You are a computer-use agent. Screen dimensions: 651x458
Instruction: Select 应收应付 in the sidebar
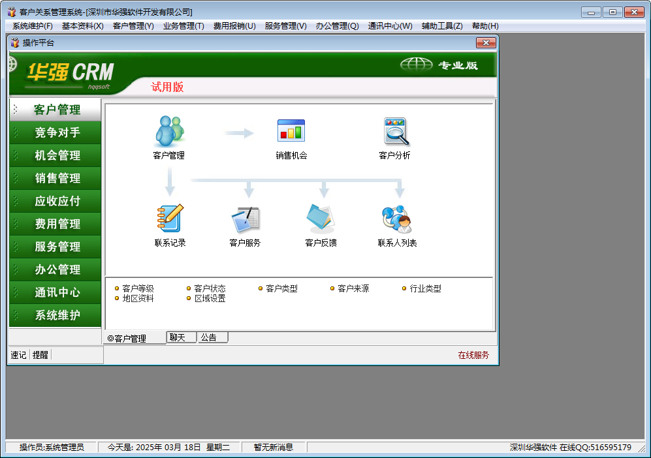click(56, 201)
